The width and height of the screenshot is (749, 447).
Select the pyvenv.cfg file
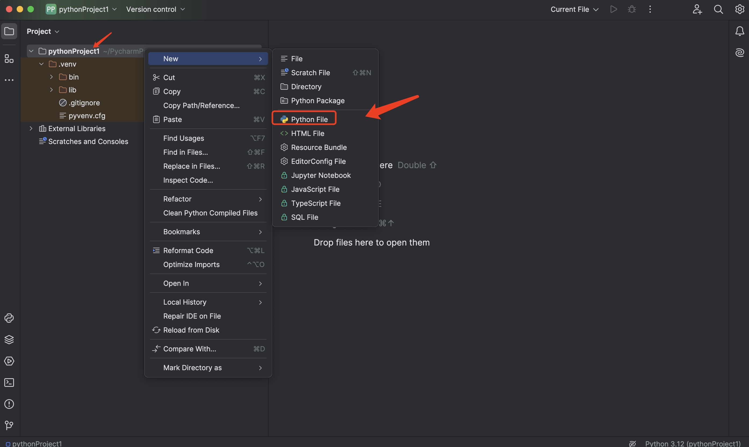pos(82,116)
